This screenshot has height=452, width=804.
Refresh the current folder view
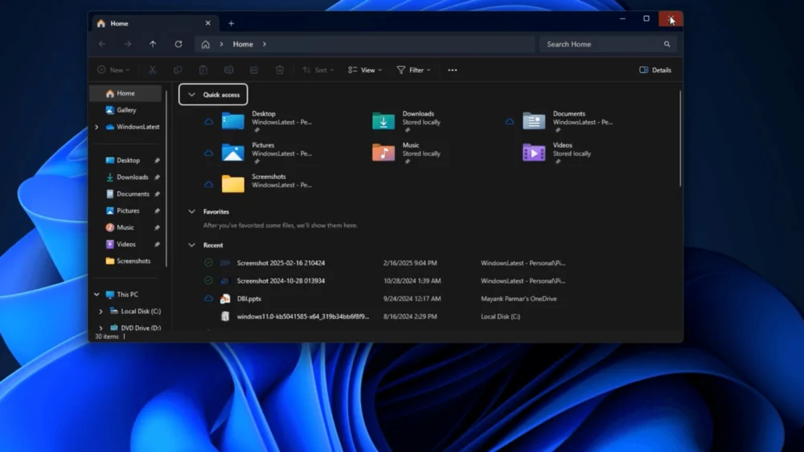point(178,44)
